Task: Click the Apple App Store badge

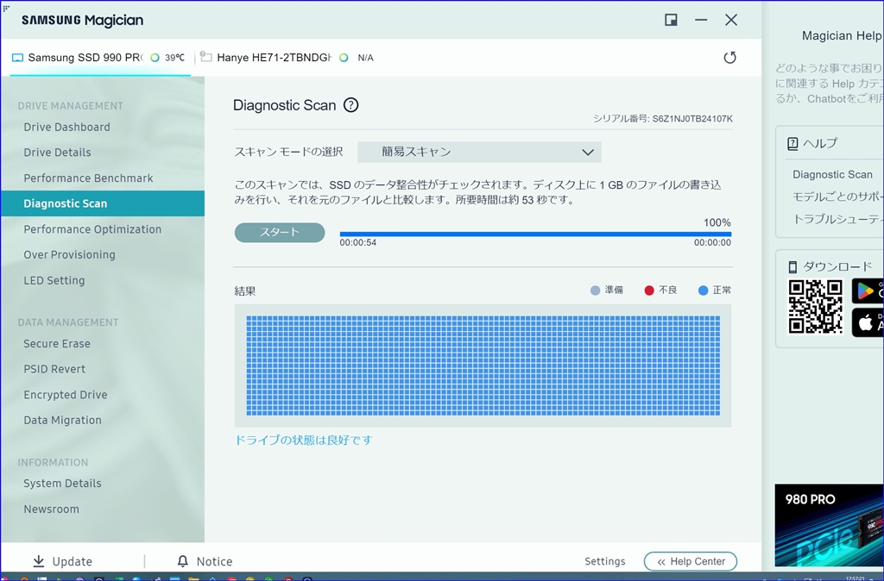Action: [868, 322]
